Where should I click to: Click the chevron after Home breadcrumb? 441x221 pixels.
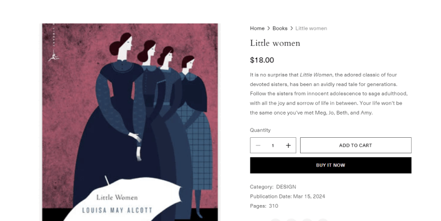click(x=269, y=28)
